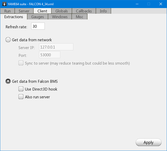
Task: Select the Client tab
Action: point(42,11)
